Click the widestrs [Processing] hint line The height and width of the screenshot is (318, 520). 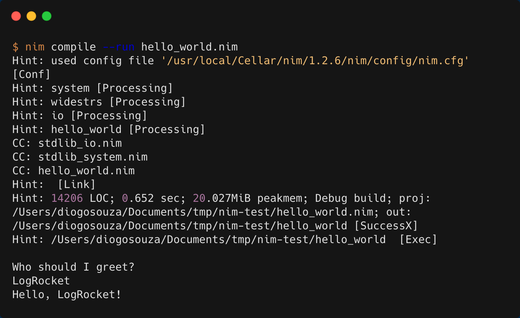[99, 102]
